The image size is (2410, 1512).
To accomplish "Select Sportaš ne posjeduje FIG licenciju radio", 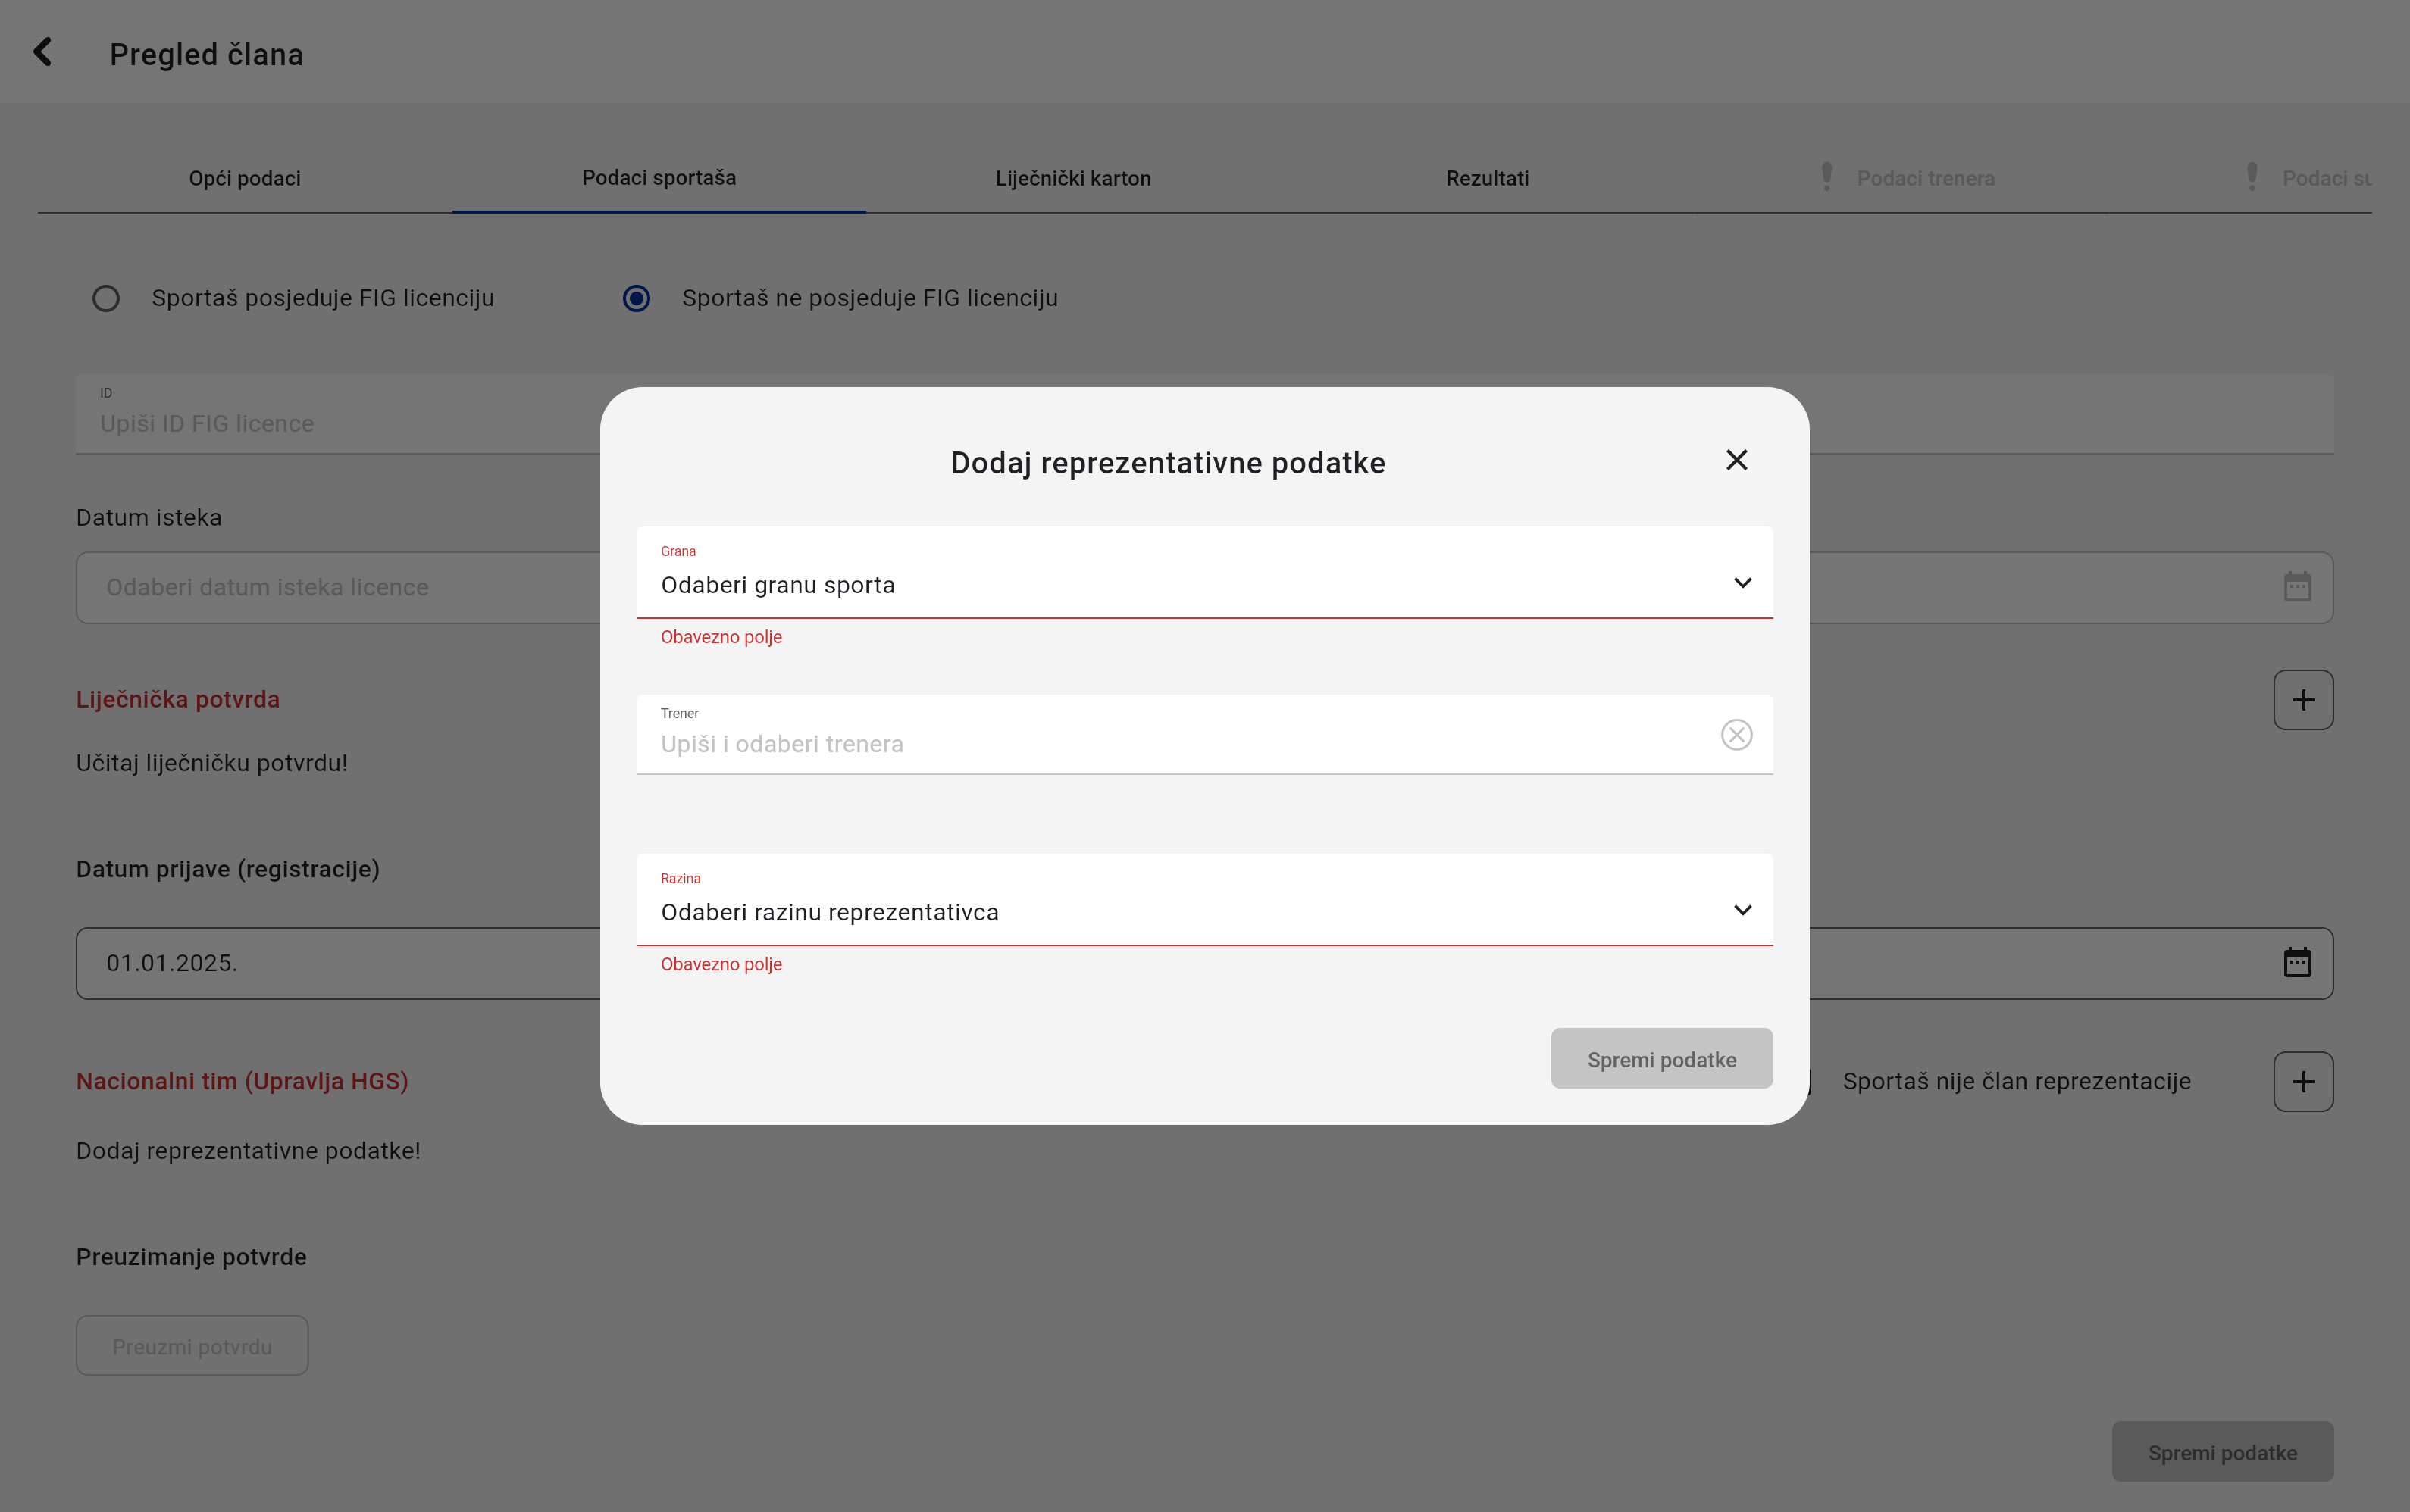I will [x=637, y=298].
